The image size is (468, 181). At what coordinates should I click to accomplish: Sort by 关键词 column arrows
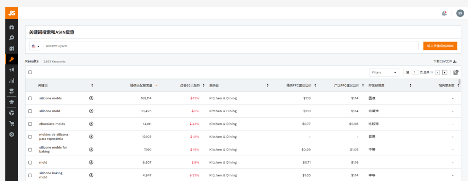(92, 86)
